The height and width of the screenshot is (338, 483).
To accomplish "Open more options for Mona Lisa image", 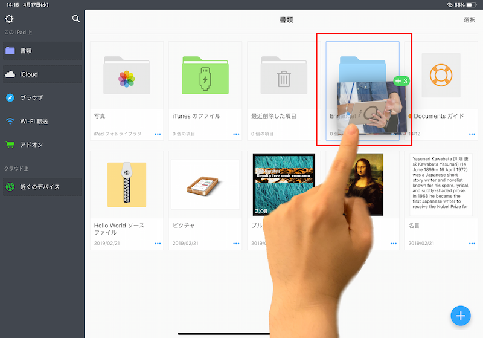I will [394, 244].
